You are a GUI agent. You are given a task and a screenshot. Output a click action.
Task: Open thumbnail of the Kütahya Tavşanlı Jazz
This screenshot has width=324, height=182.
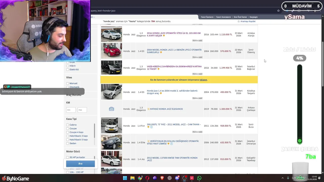click(x=111, y=92)
